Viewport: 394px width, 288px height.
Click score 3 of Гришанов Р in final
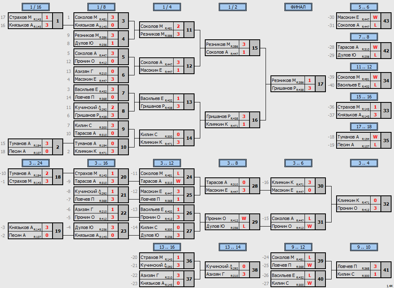[309, 88]
